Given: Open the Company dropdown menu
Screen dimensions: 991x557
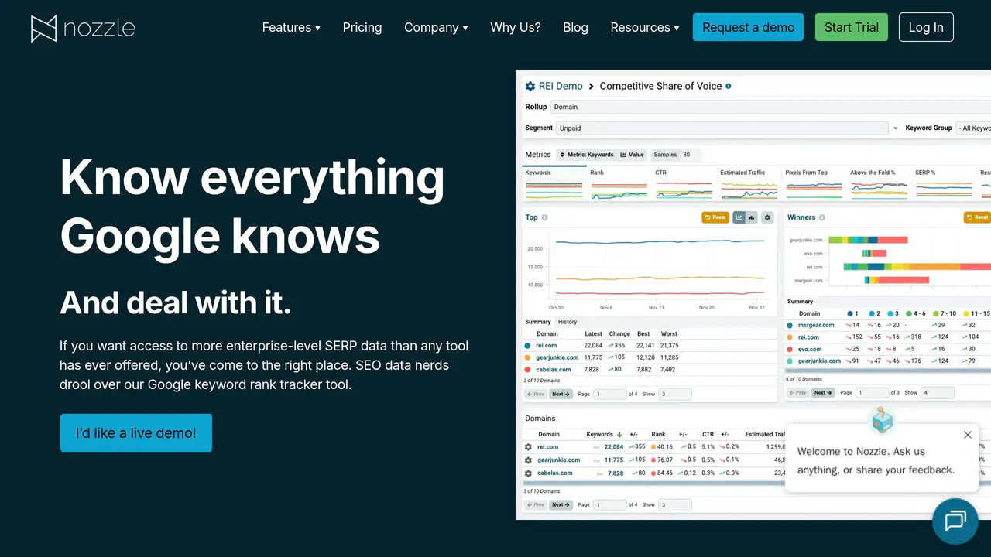Looking at the screenshot, I should 436,27.
